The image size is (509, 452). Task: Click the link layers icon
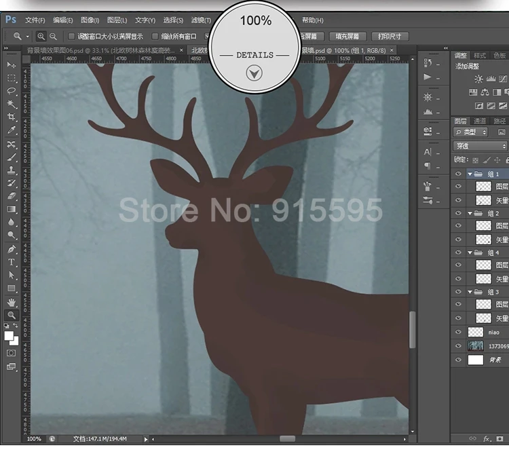click(x=472, y=438)
